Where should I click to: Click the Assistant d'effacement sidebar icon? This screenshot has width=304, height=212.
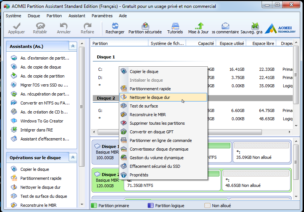(x=14, y=139)
